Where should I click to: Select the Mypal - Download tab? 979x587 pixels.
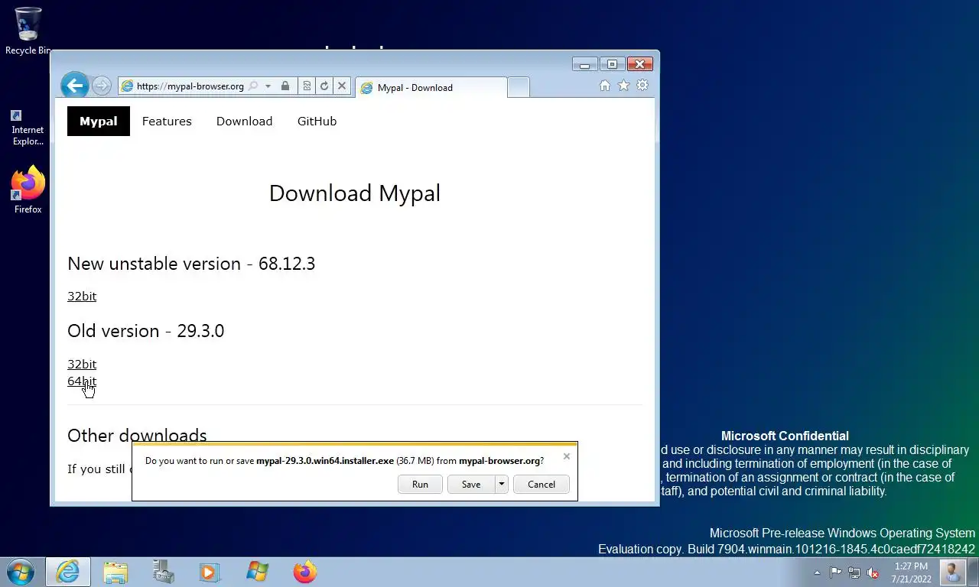pyautogui.click(x=431, y=87)
